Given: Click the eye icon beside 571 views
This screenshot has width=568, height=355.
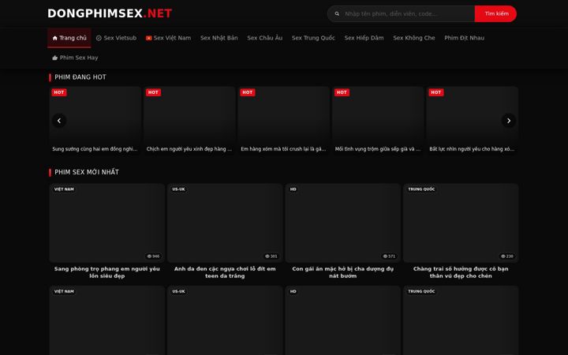Looking at the screenshot, I should 385,256.
